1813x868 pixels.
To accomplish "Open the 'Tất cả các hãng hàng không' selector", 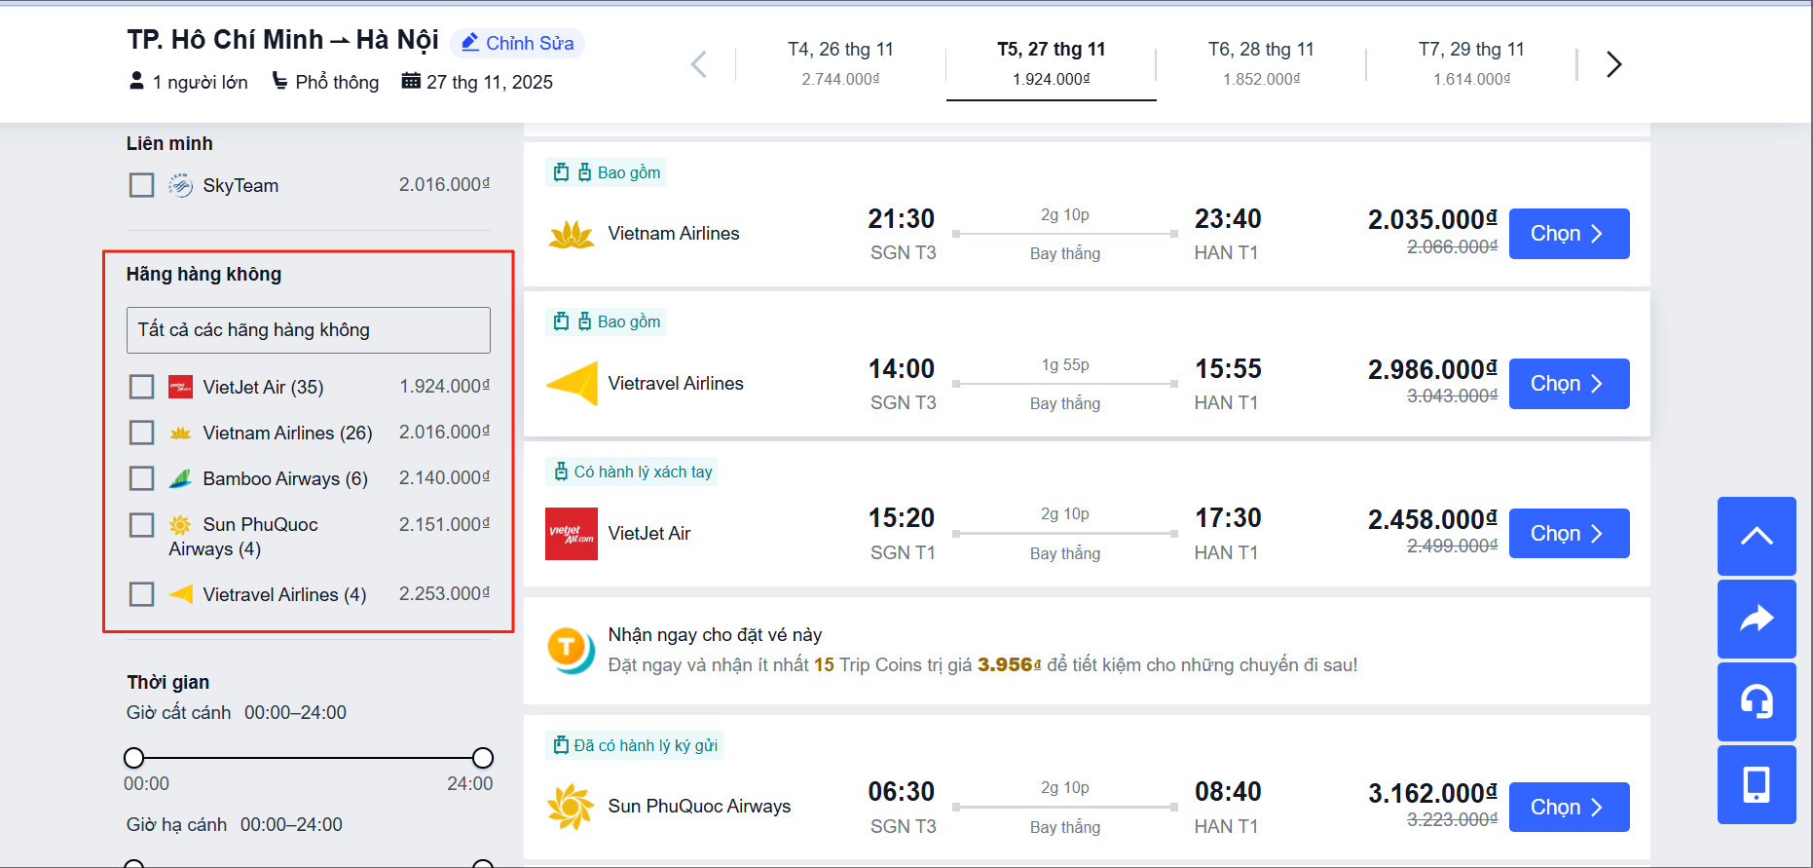I will (308, 329).
